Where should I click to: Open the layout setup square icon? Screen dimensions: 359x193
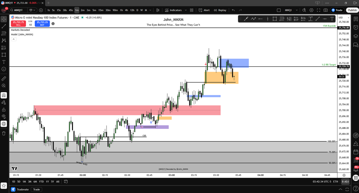click(279, 10)
